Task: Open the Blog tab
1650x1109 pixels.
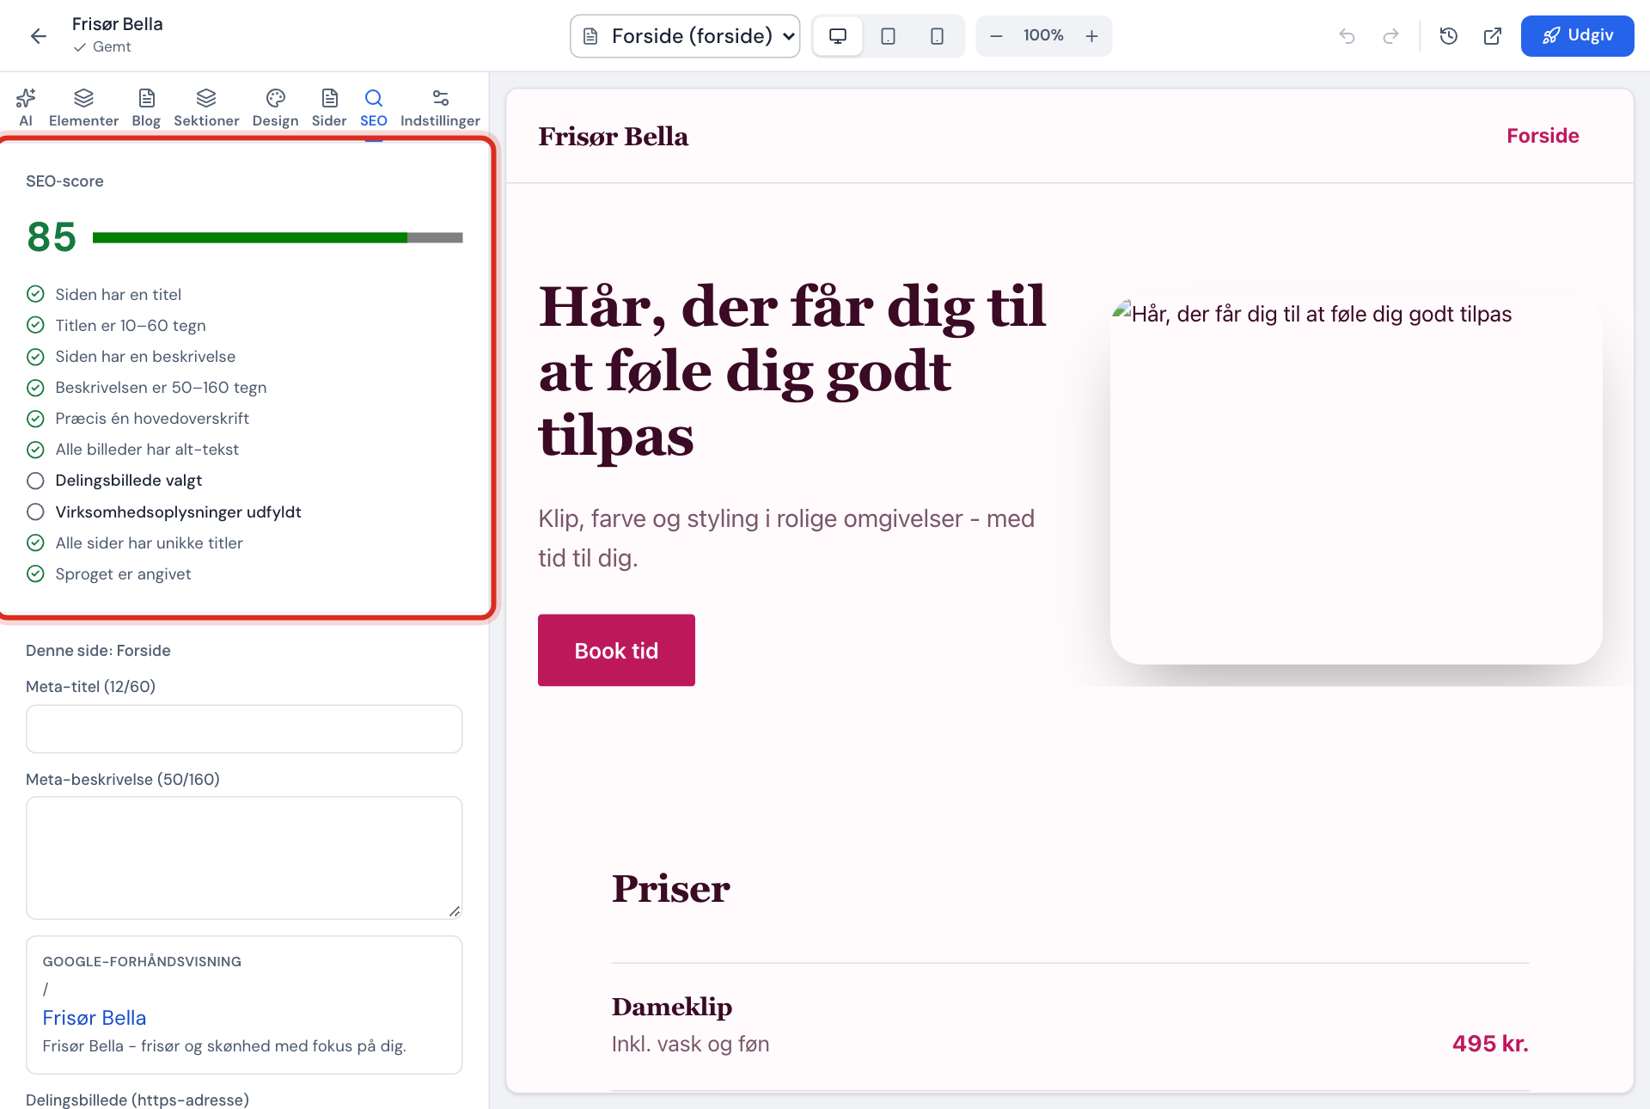Action: pos(146,107)
